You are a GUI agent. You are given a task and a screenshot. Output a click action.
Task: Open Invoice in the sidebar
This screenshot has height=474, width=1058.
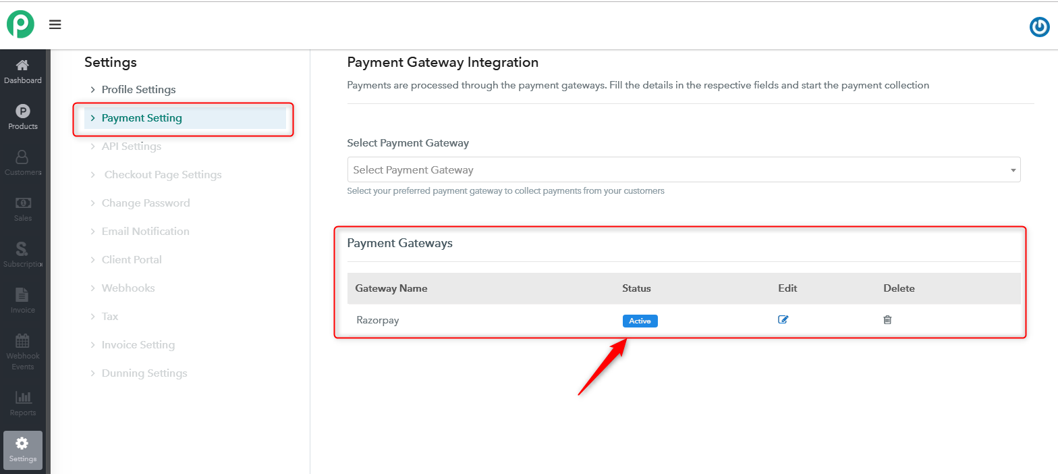click(23, 301)
